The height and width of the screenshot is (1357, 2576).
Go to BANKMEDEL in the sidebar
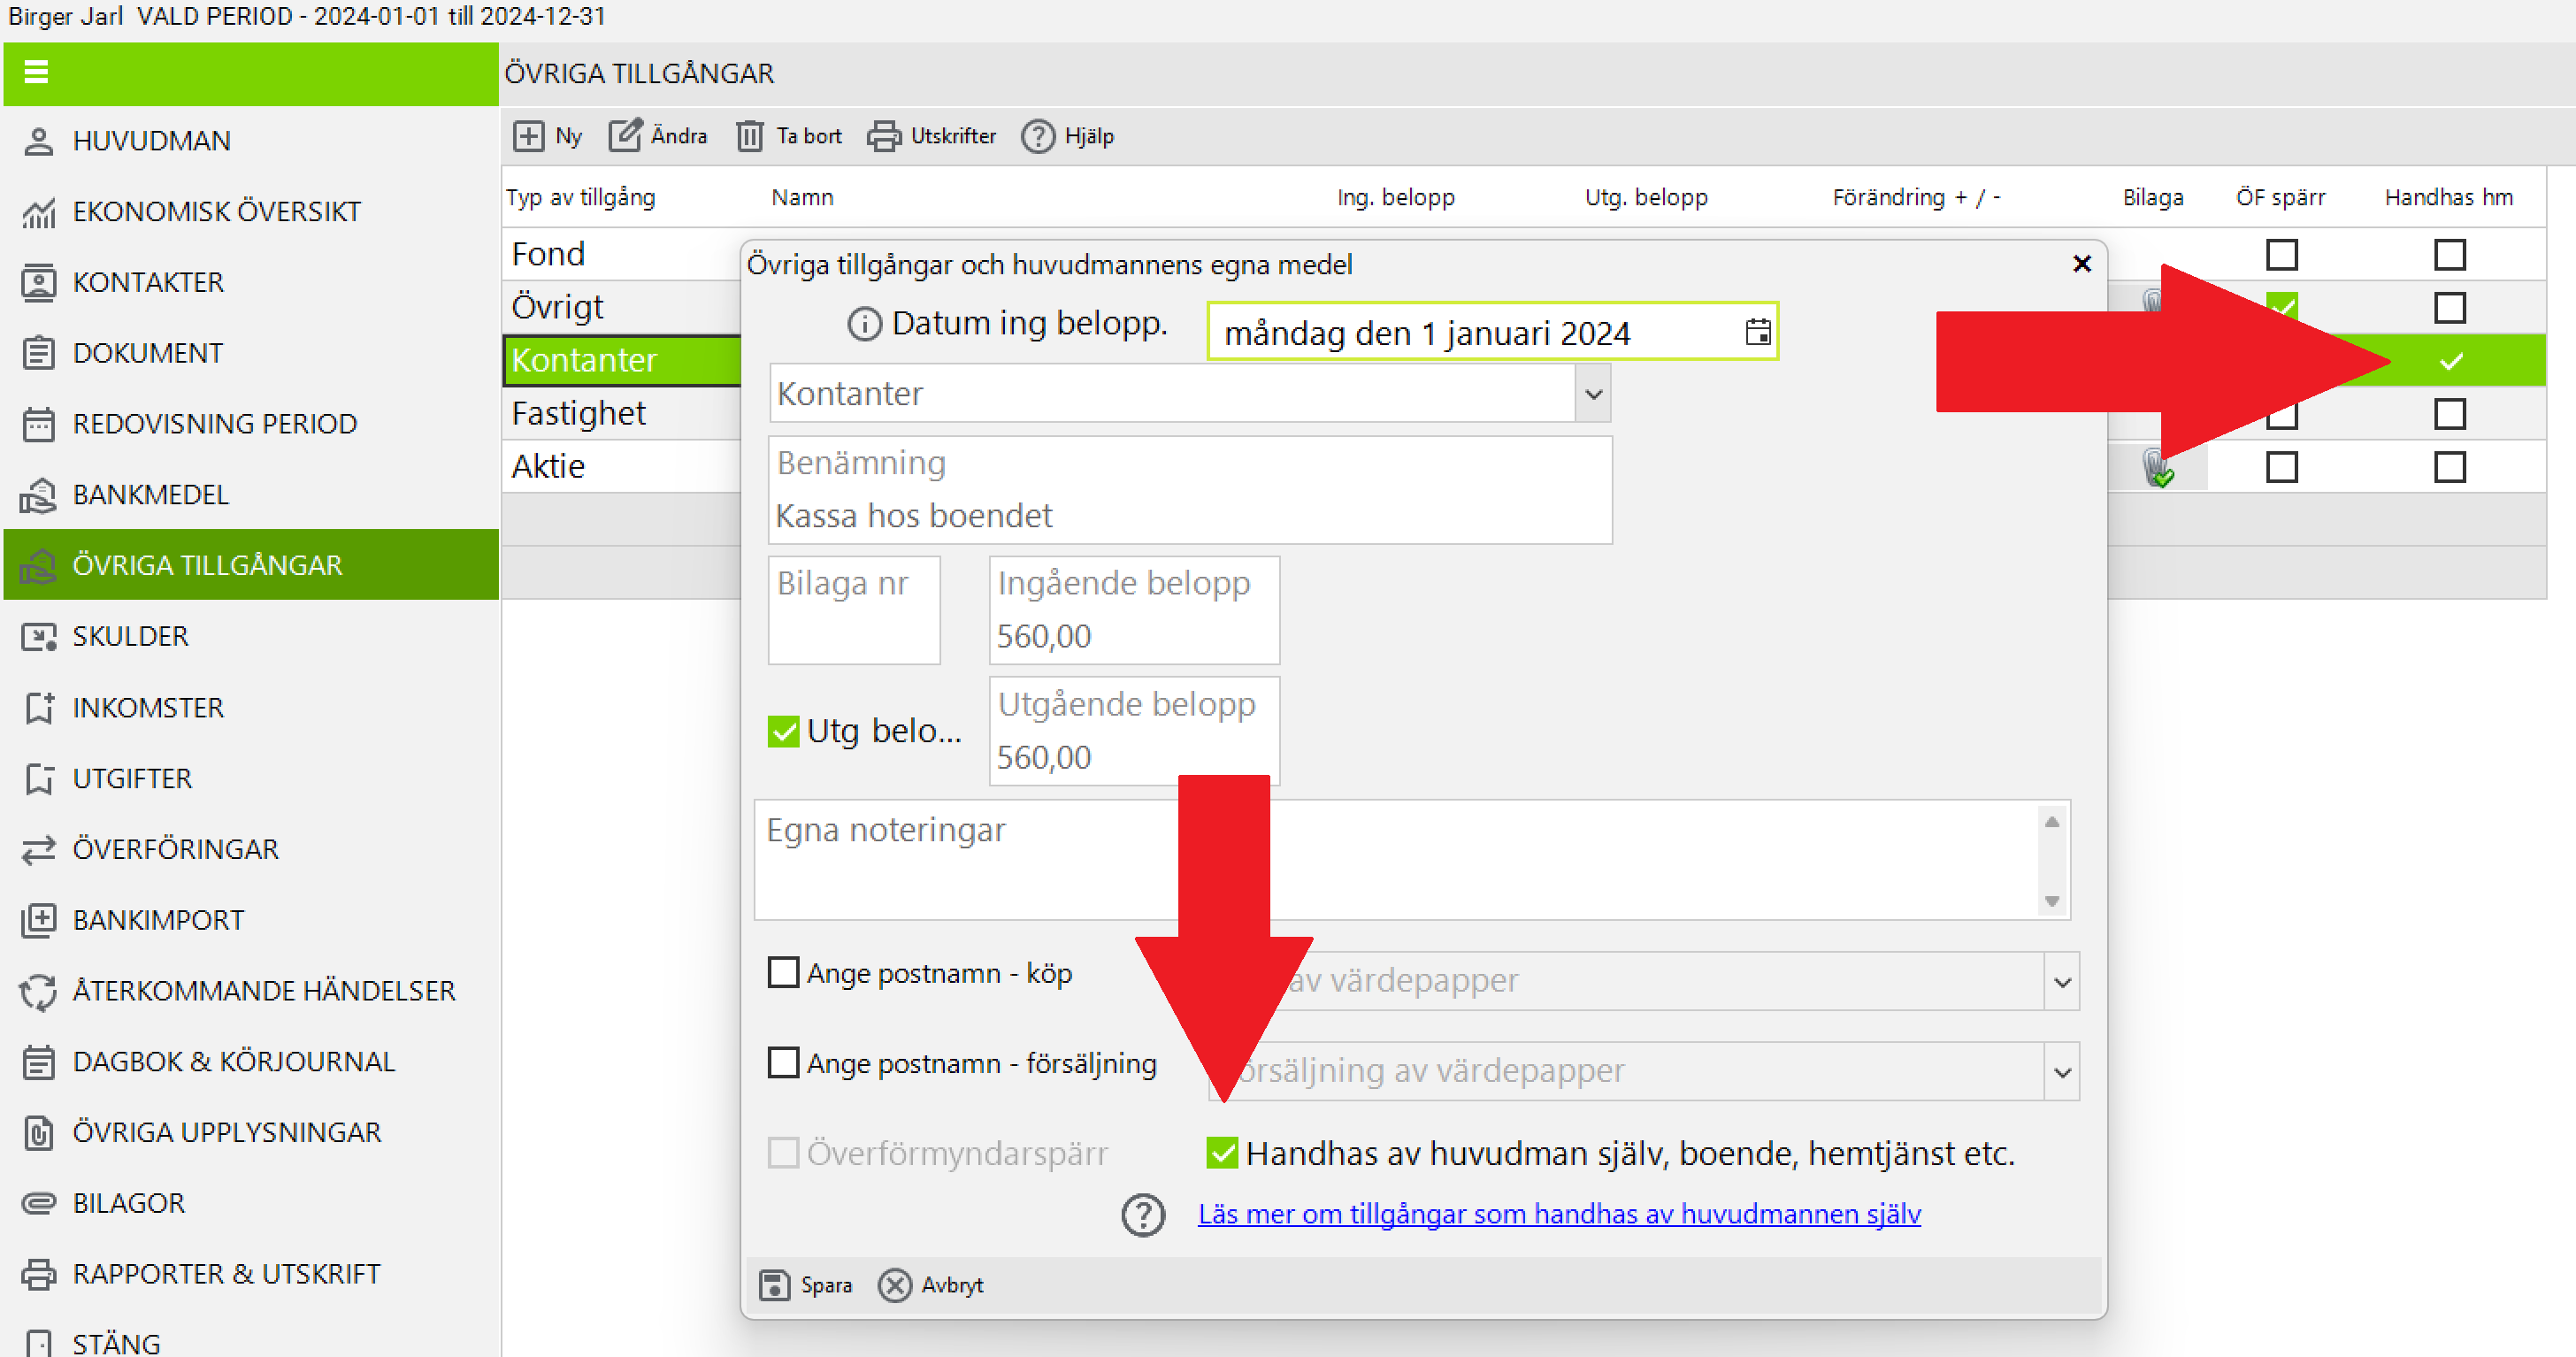[x=252, y=495]
